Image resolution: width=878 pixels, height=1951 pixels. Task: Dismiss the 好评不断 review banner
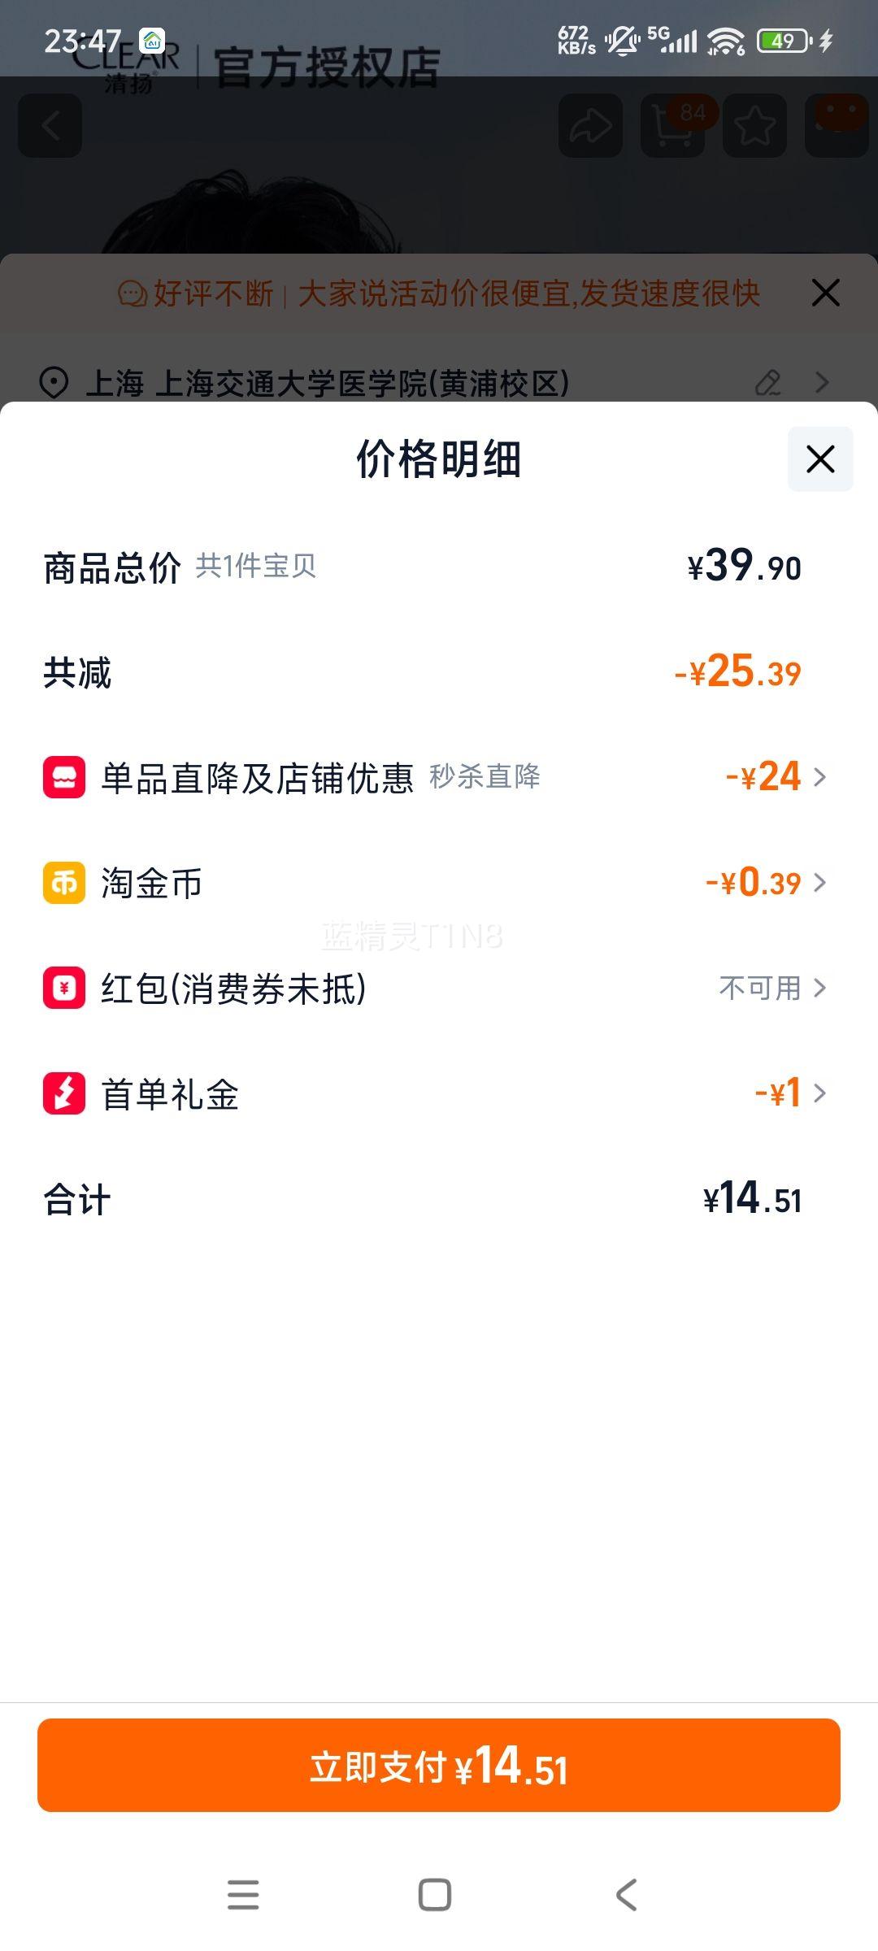coord(825,293)
